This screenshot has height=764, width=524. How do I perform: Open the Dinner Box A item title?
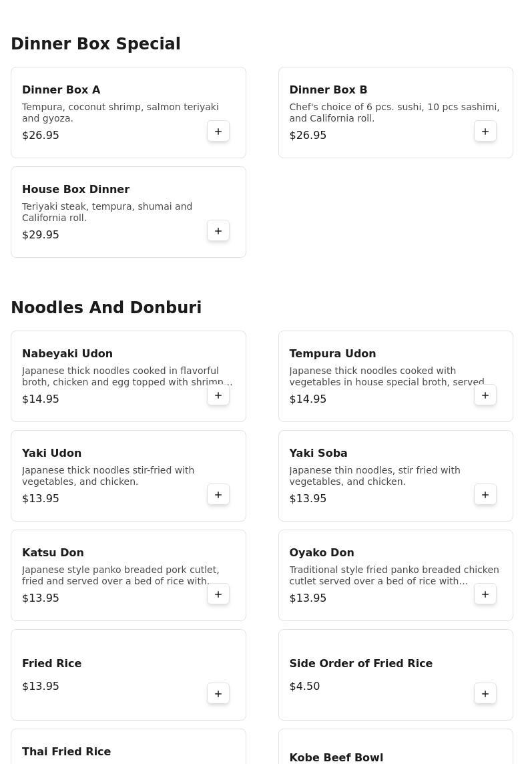(61, 89)
